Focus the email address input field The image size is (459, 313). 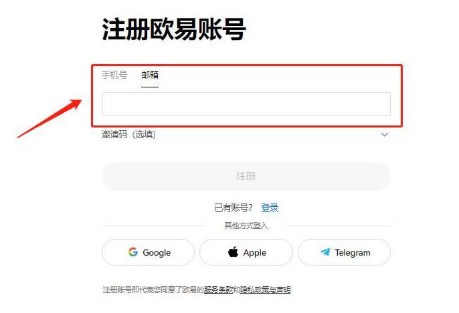pos(246,104)
